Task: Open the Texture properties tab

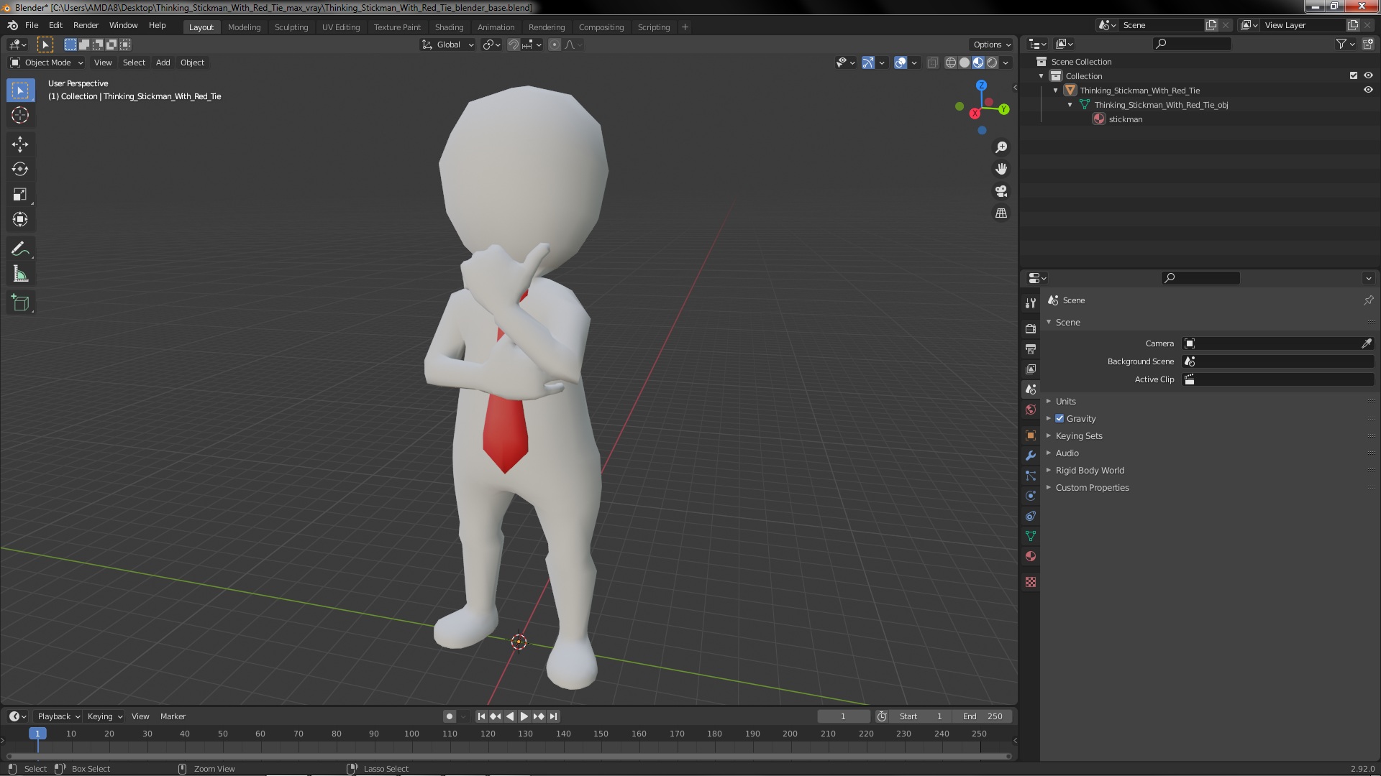Action: tap(1031, 582)
